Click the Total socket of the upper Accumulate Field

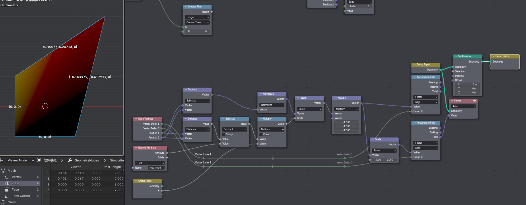pyautogui.click(x=440, y=91)
